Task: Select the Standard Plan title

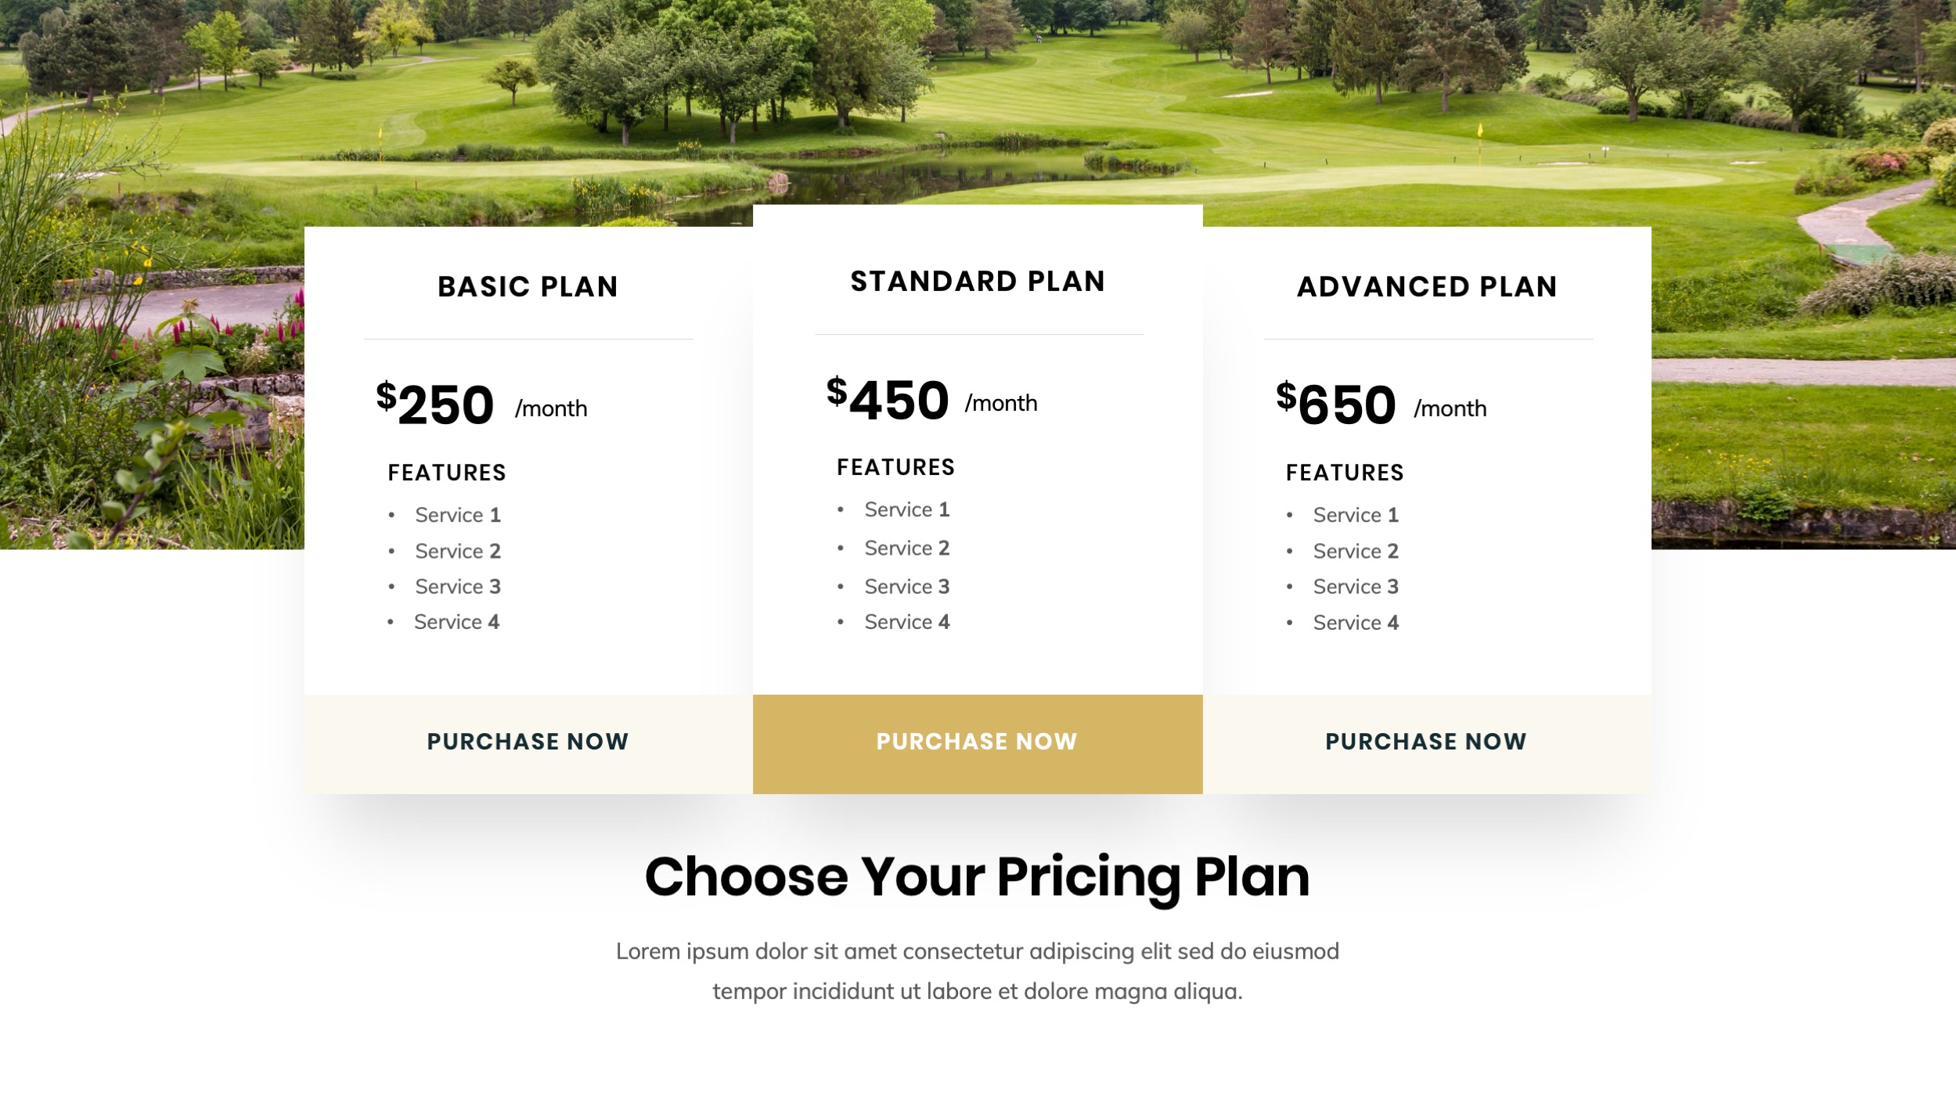Action: [x=978, y=280]
